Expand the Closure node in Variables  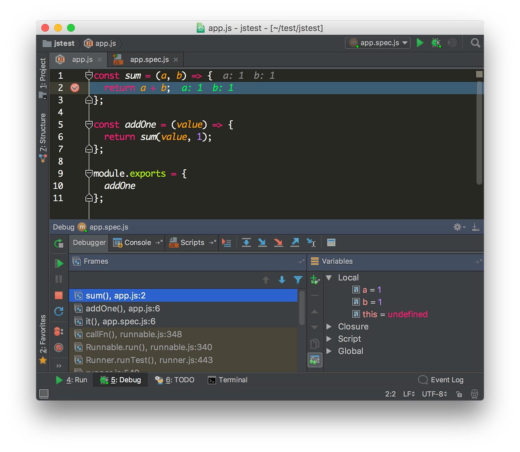pos(328,326)
